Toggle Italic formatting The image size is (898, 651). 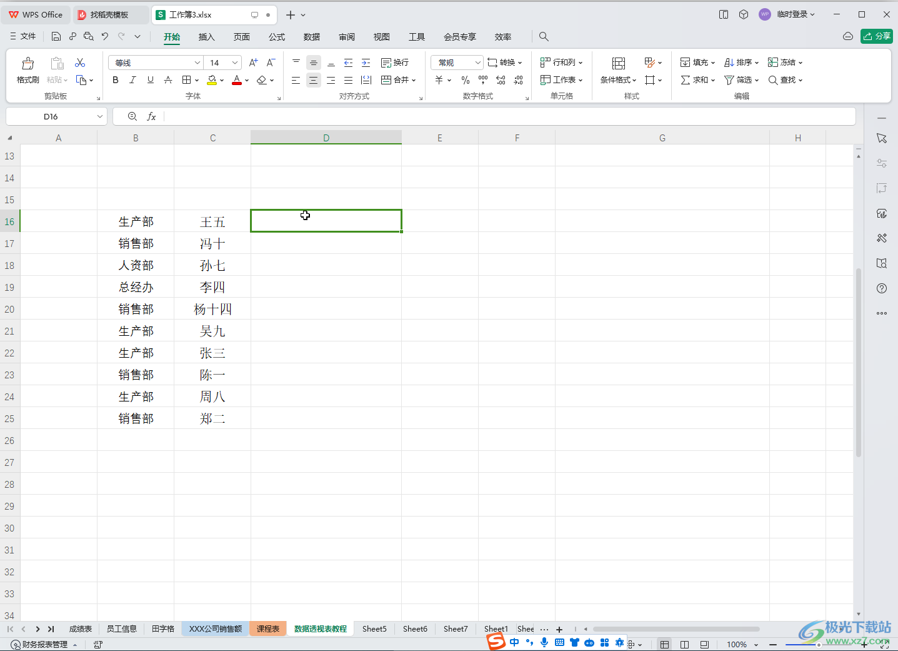(x=133, y=80)
